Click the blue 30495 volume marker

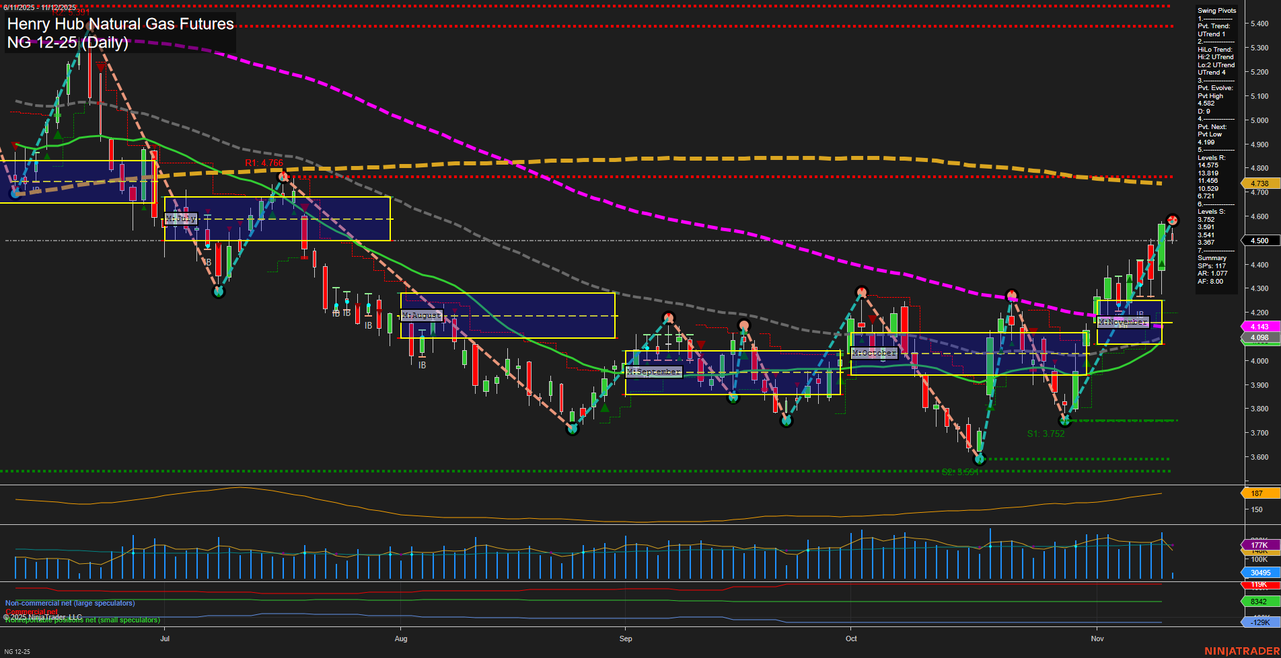coord(1260,573)
